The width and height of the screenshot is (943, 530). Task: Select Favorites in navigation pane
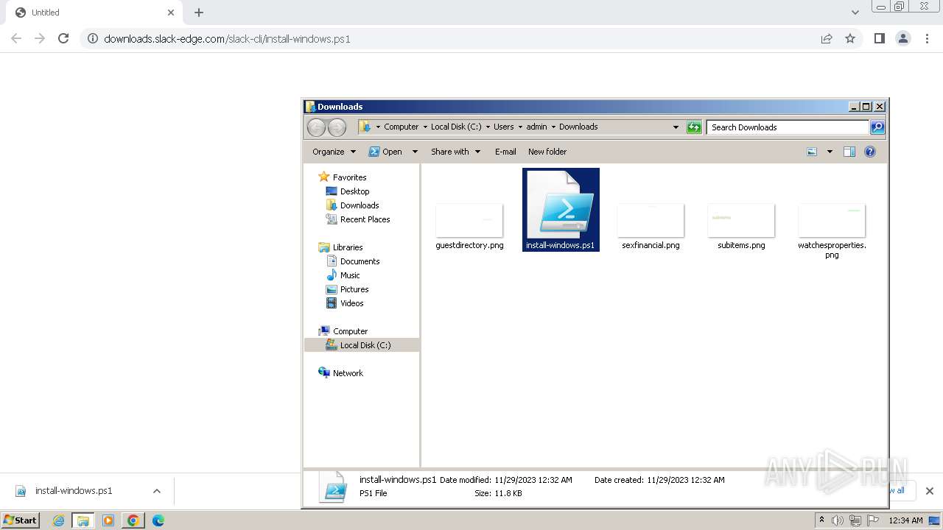349,177
